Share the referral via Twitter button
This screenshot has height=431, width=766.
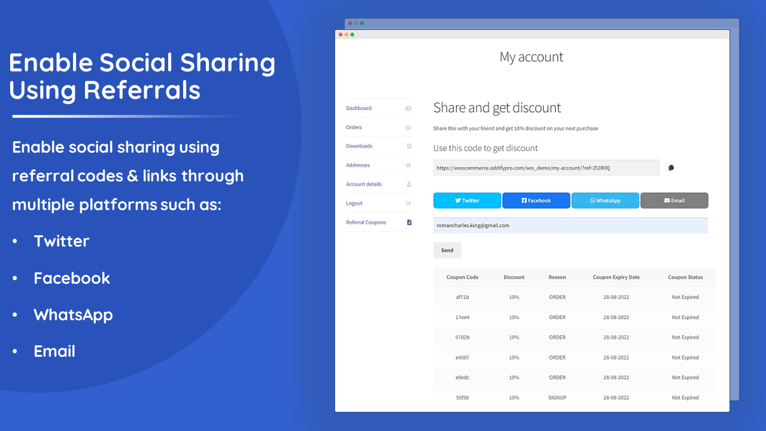(x=467, y=201)
